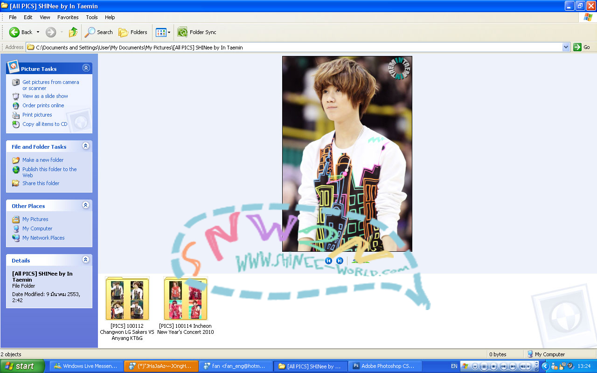Viewport: 597px width, 373px height.
Task: Pause playback on the taskbar media player
Action: pos(484,366)
